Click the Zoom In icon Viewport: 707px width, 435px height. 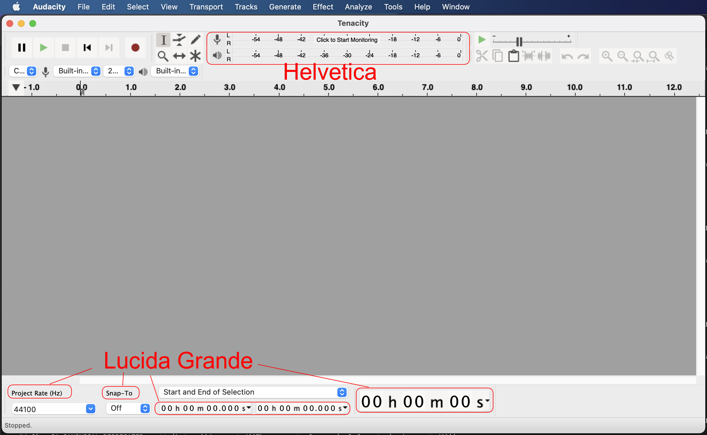(x=607, y=56)
